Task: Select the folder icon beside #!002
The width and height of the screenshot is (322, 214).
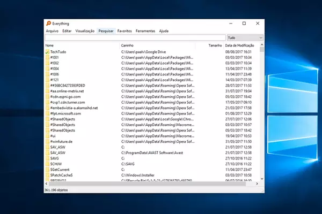Action: click(47, 63)
